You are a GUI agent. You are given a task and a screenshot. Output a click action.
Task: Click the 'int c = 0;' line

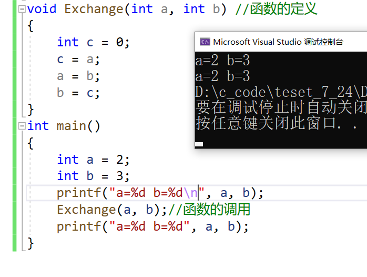[93, 43]
